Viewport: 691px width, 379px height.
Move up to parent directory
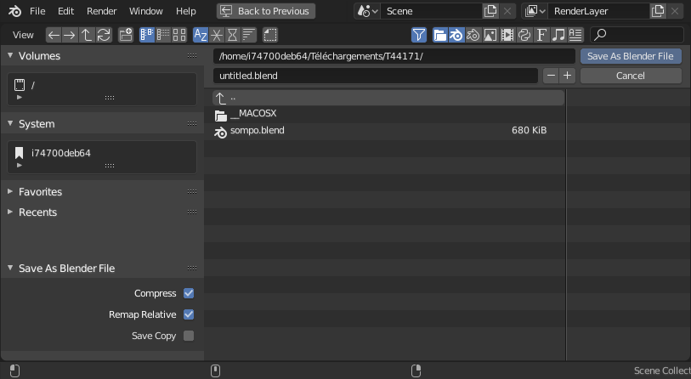87,35
